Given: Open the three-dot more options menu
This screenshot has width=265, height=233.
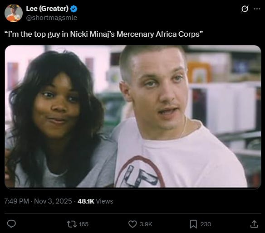Looking at the screenshot, I should (x=257, y=9).
